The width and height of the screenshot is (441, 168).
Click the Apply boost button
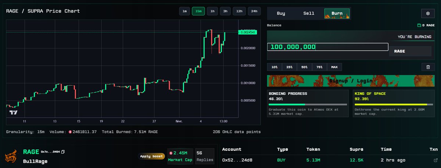pyautogui.click(x=151, y=156)
